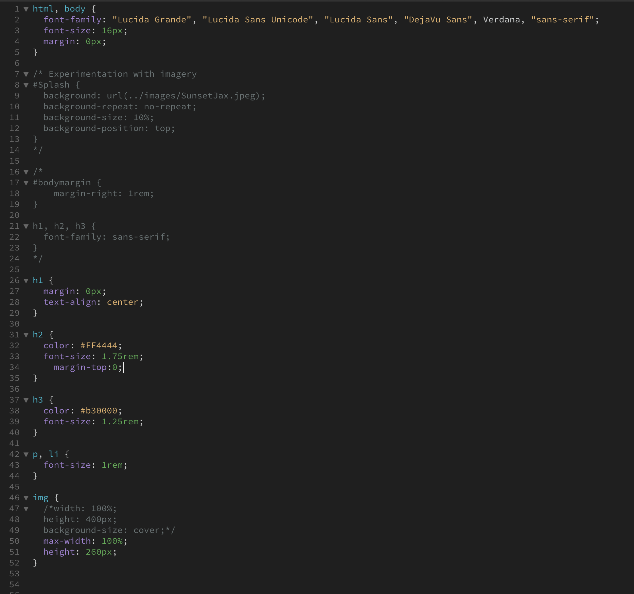634x594 pixels.
Task: Collapse the Experimentation with imagery comment
Action: pyautogui.click(x=26, y=74)
